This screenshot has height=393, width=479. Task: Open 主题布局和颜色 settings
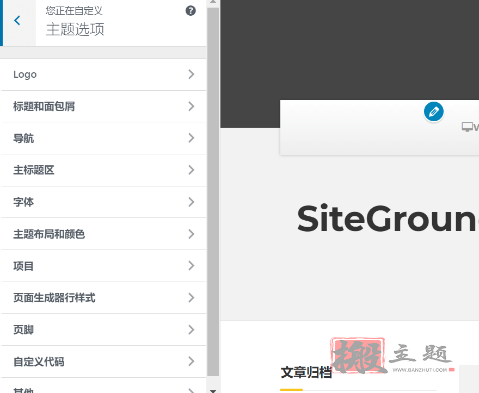(103, 234)
